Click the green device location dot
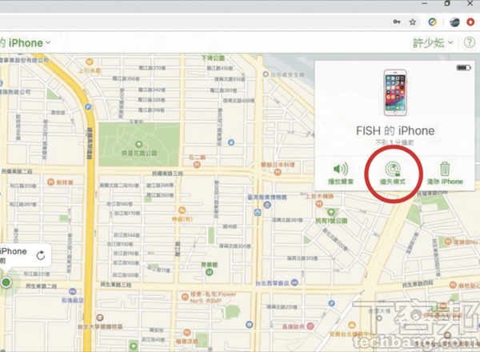 click(6, 282)
